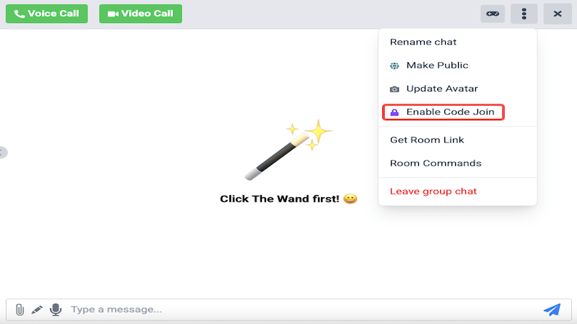Click the pencil draw icon
Image resolution: width=577 pixels, height=324 pixels.
pos(38,310)
